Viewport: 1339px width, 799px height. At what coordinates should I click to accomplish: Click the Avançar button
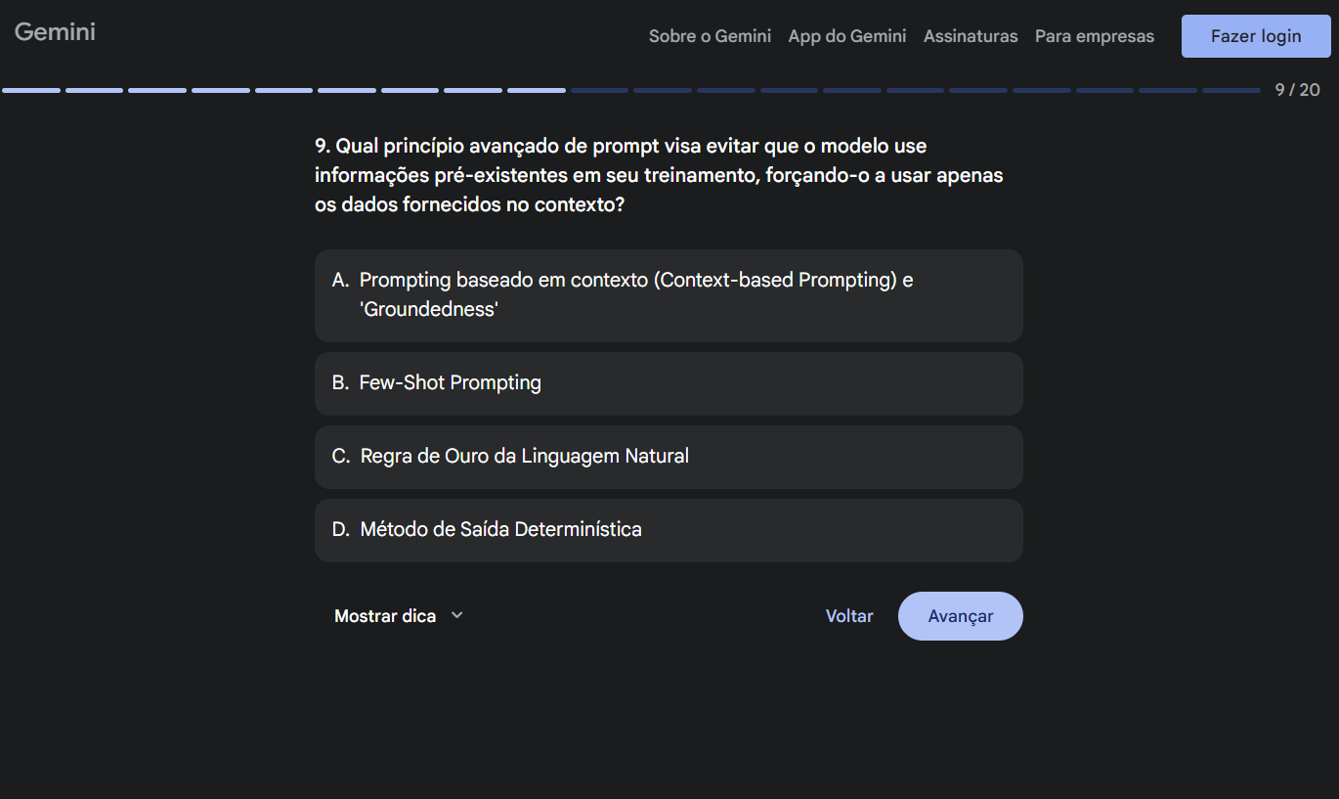960,616
